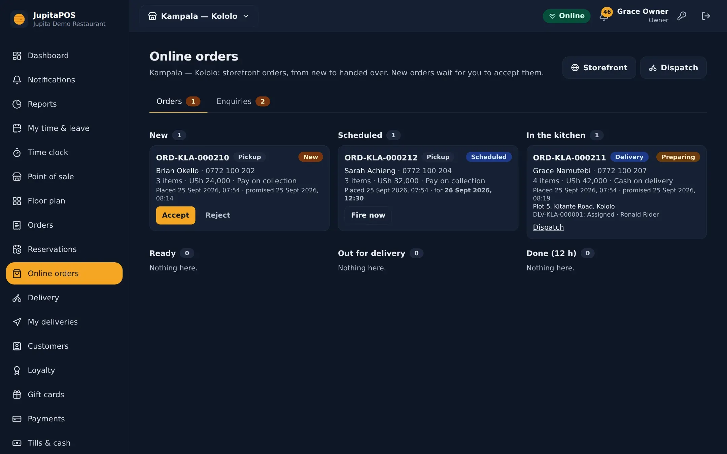This screenshot has width=727, height=454.
Task: Click order number ORD-KLA-000211
Action: 569,157
